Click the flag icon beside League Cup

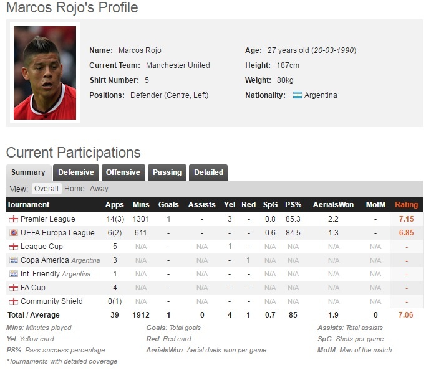point(13,247)
